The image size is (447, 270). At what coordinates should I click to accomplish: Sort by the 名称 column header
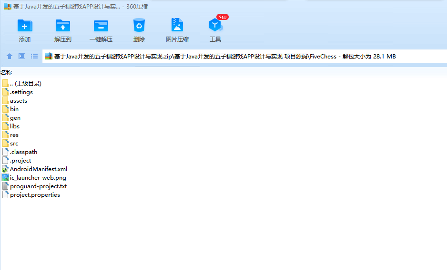click(6, 73)
